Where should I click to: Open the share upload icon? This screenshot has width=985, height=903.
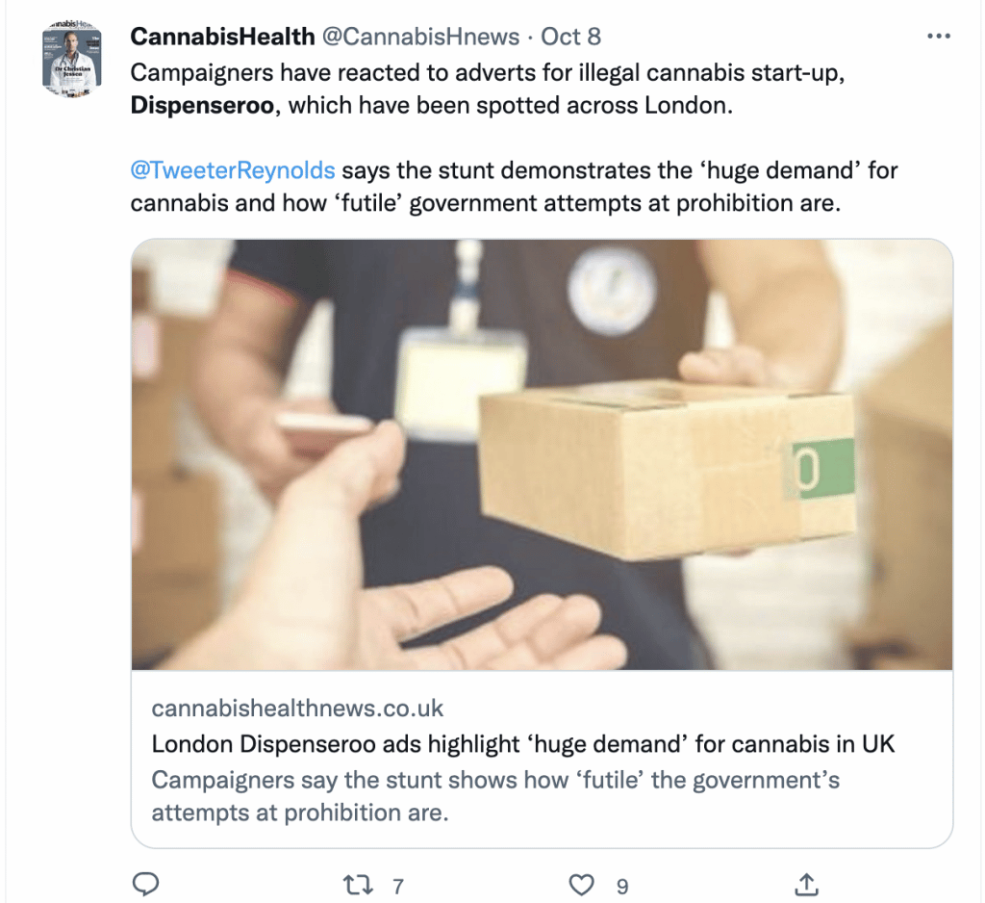[807, 884]
